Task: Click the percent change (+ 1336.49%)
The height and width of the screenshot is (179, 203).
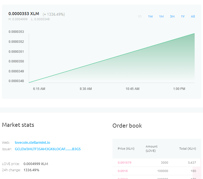Action: pyautogui.click(x=54, y=14)
